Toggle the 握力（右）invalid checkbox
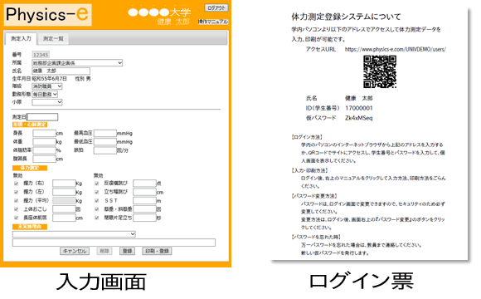The height and width of the screenshot is (299, 481). coord(17,184)
